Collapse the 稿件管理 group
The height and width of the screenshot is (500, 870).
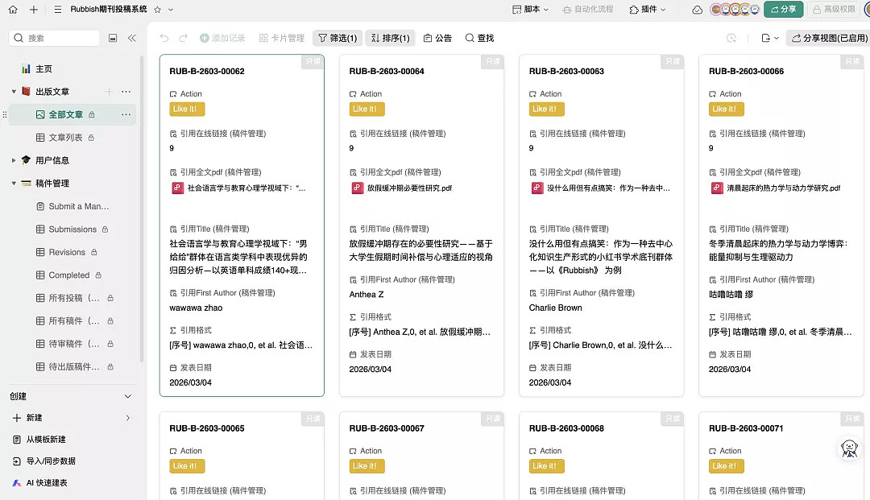pyautogui.click(x=14, y=184)
